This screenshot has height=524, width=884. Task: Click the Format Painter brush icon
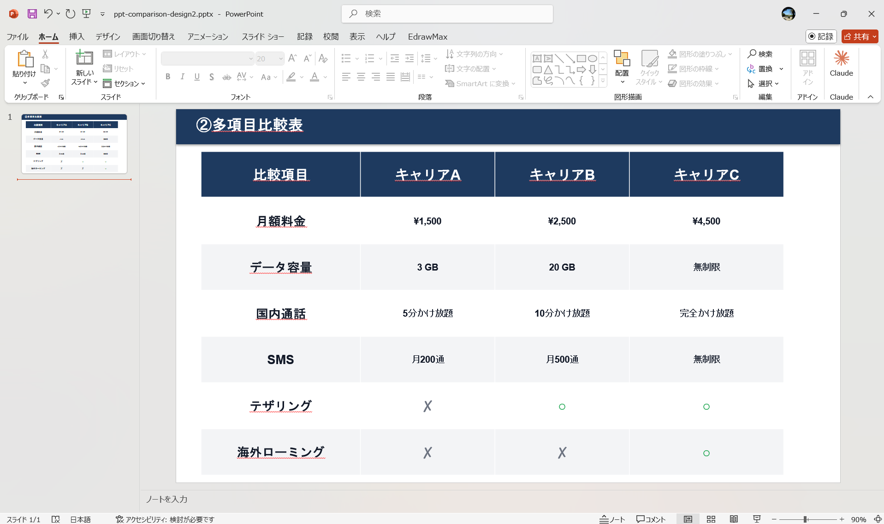coord(45,83)
